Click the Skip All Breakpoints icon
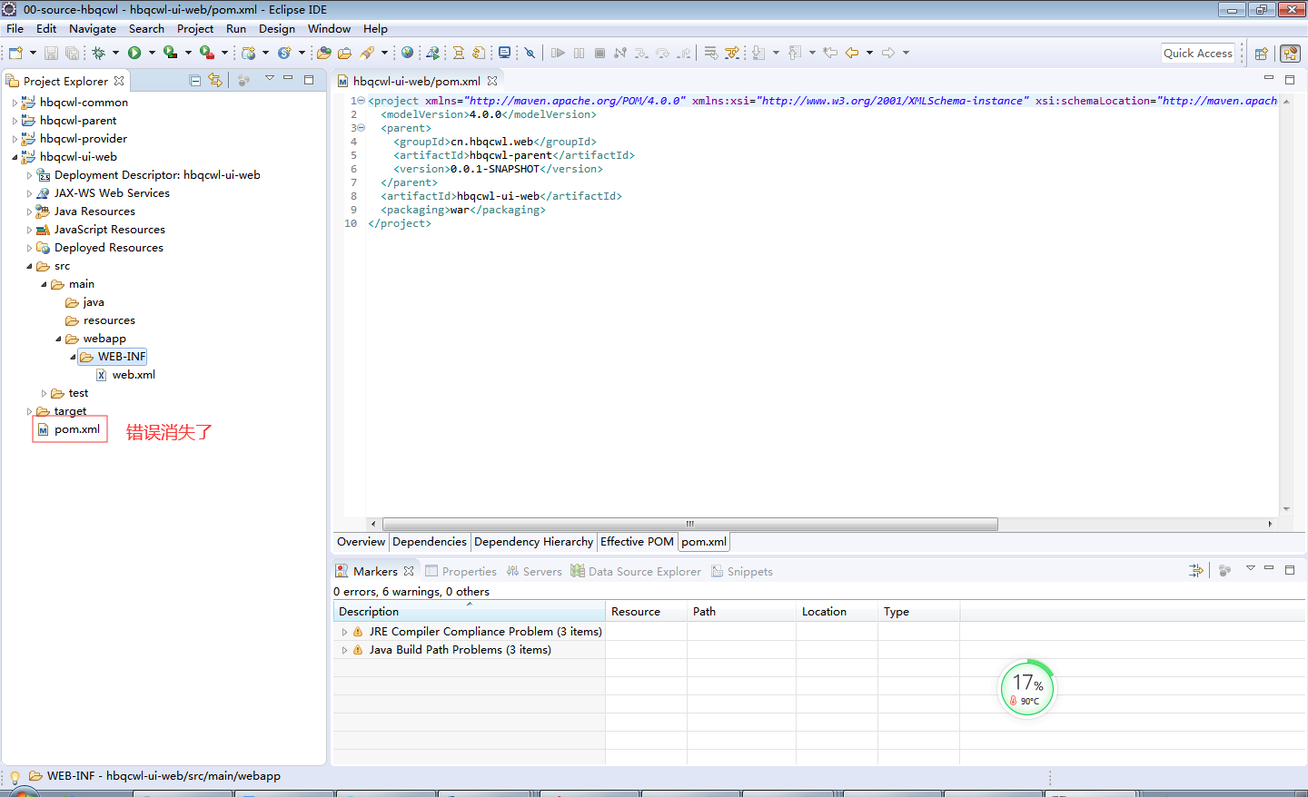The height and width of the screenshot is (797, 1308). pyautogui.click(x=530, y=53)
